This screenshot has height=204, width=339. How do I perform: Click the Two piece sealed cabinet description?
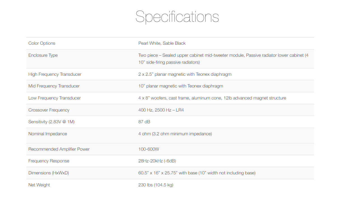pyautogui.click(x=223, y=59)
